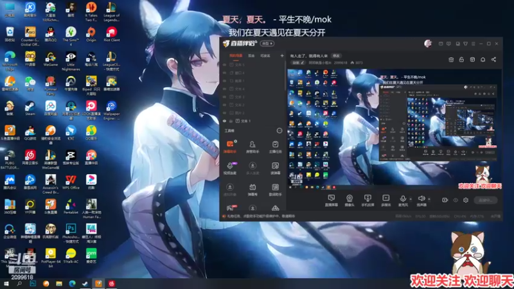Open the 房管助手 room manager tool
This screenshot has width=514, height=289.
253,146
